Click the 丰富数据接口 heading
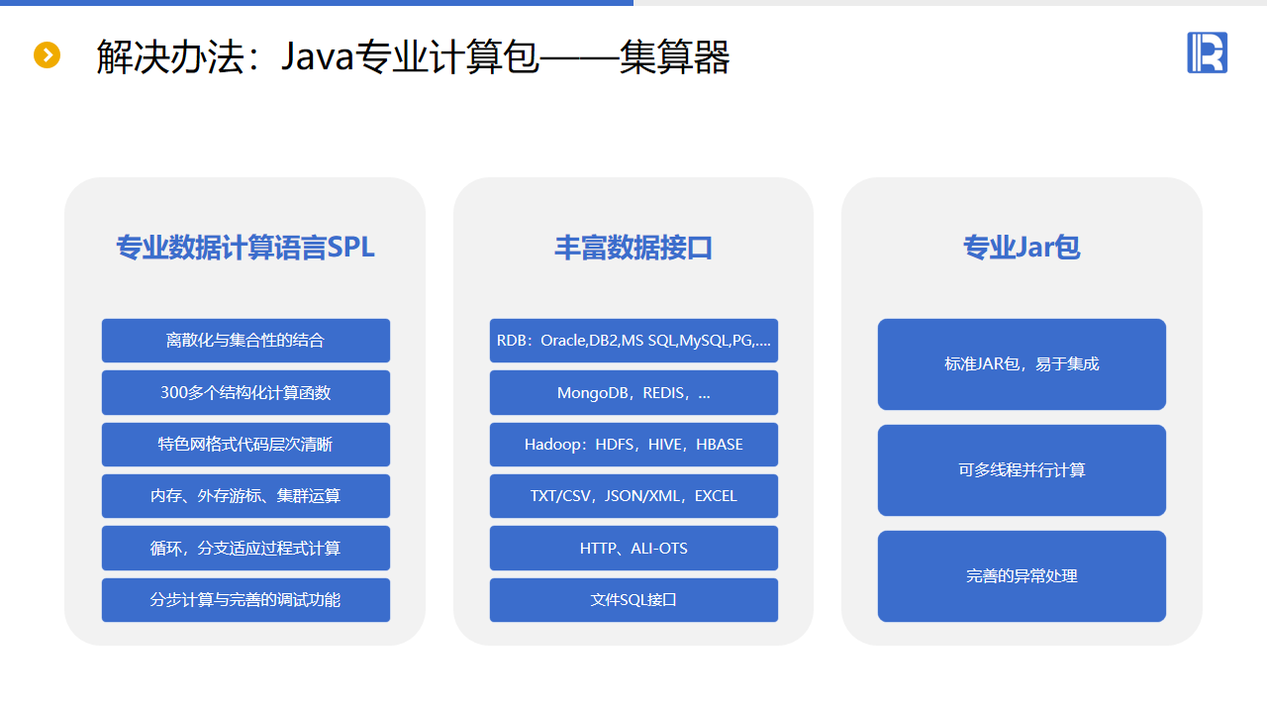The width and height of the screenshot is (1267, 713). click(x=633, y=248)
